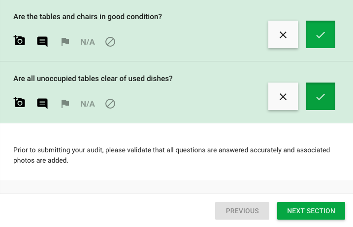This screenshot has height=227, width=353.
Task: Click the blank gray strip below the audit note
Action: tap(176, 187)
